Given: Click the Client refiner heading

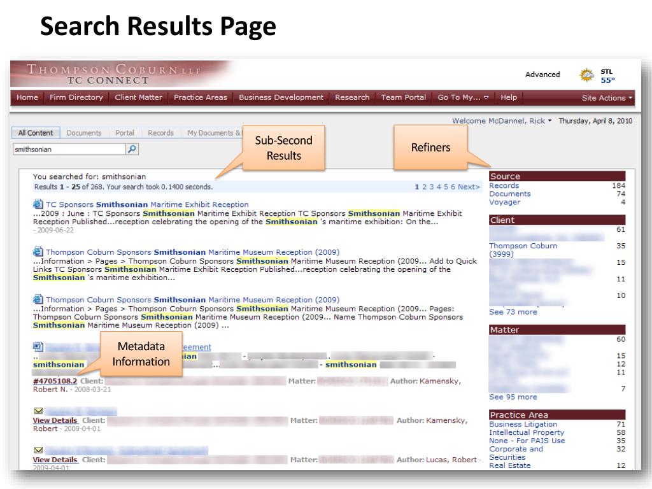Looking at the screenshot, I should (x=557, y=220).
